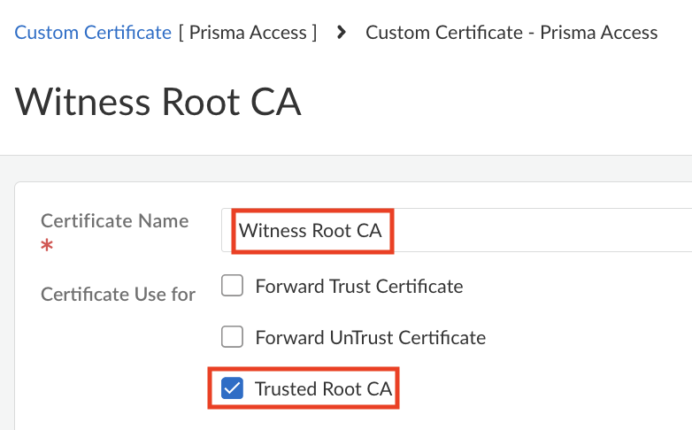Open the Custom Certificate breadcrumb link

coord(93,33)
